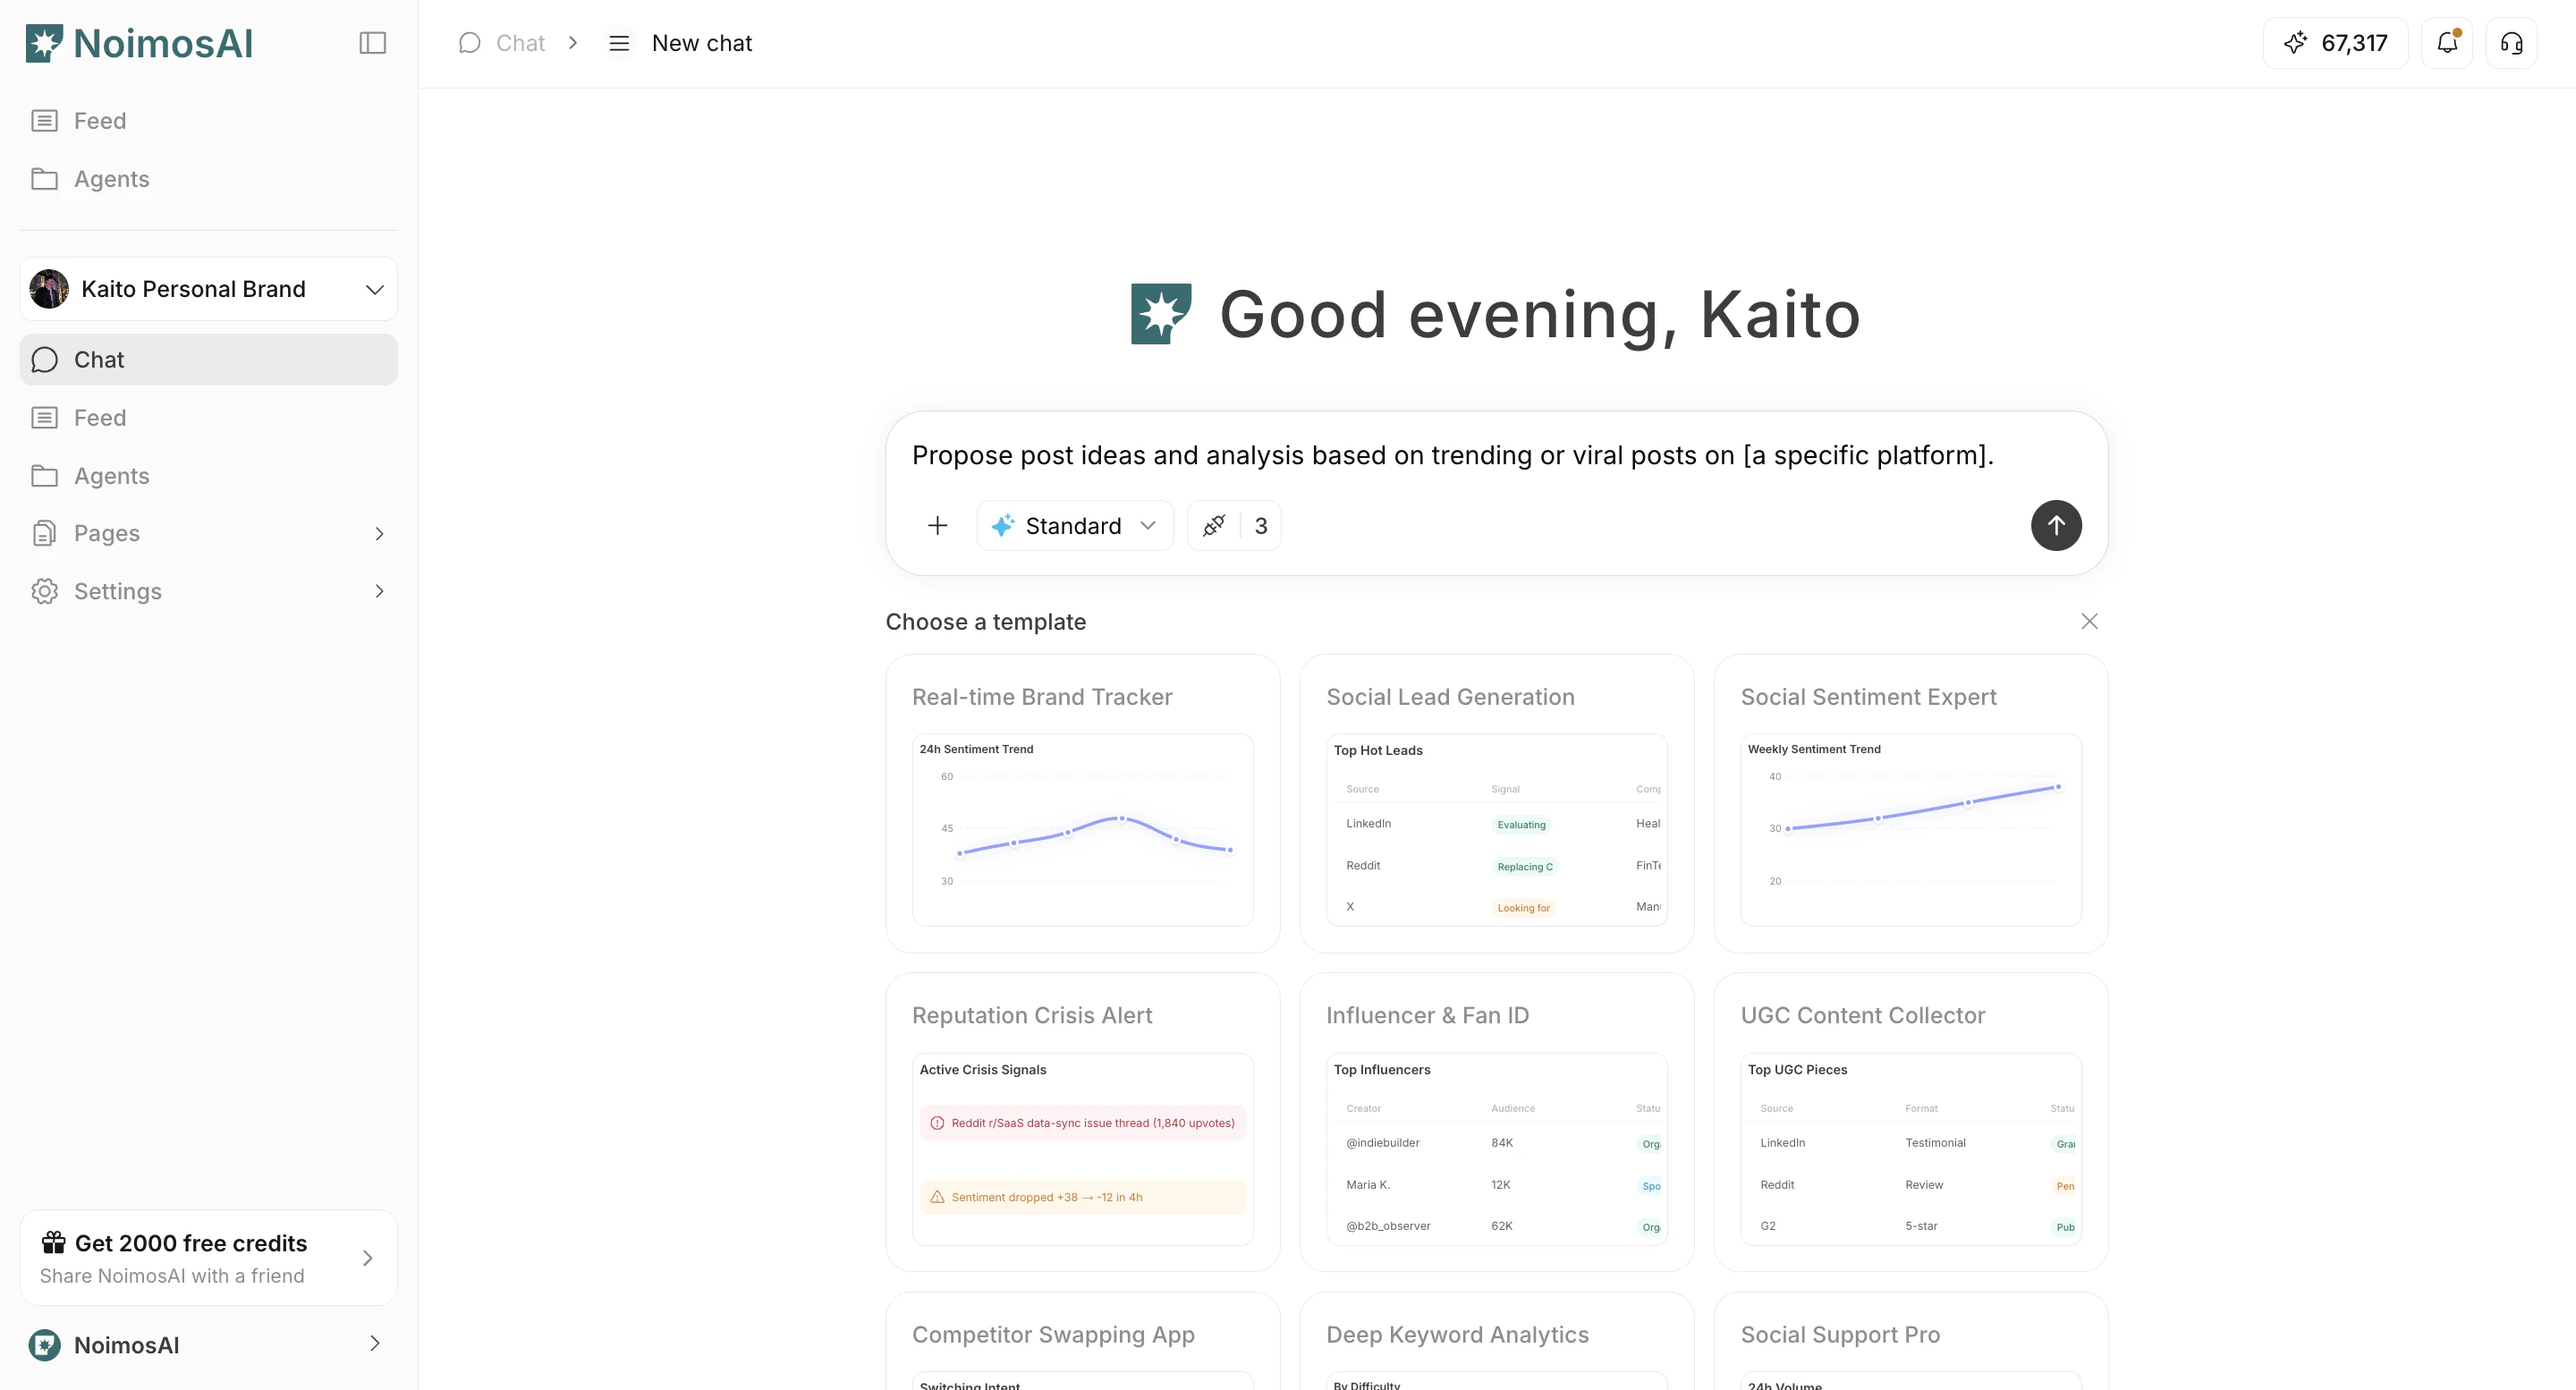Collapse the sidebar panel toggle
2576x1390 pixels.
click(x=372, y=43)
